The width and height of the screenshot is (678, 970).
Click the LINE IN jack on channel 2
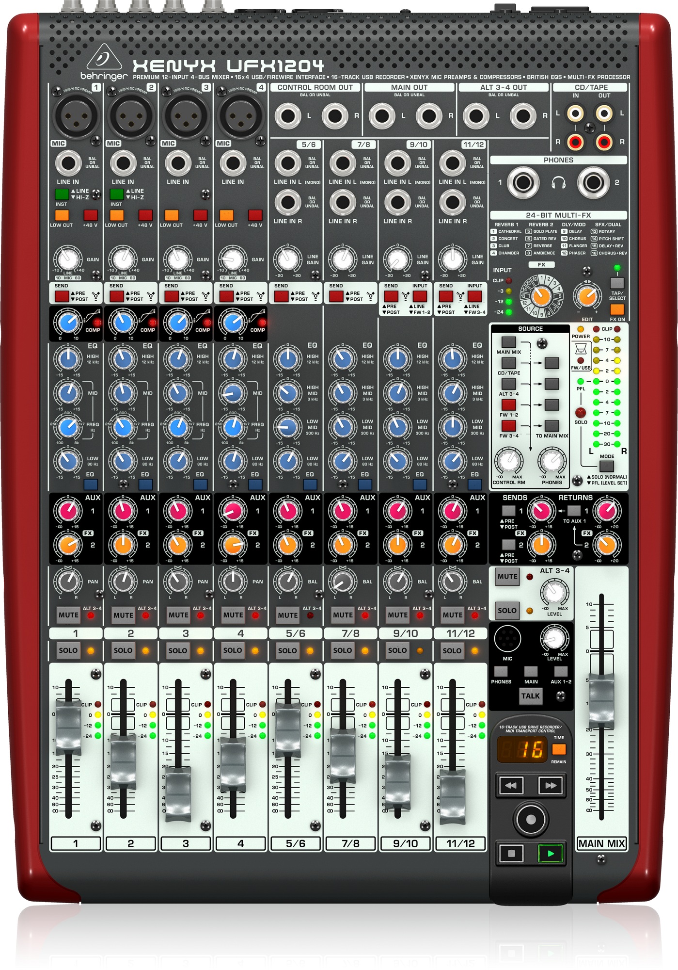tap(123, 163)
